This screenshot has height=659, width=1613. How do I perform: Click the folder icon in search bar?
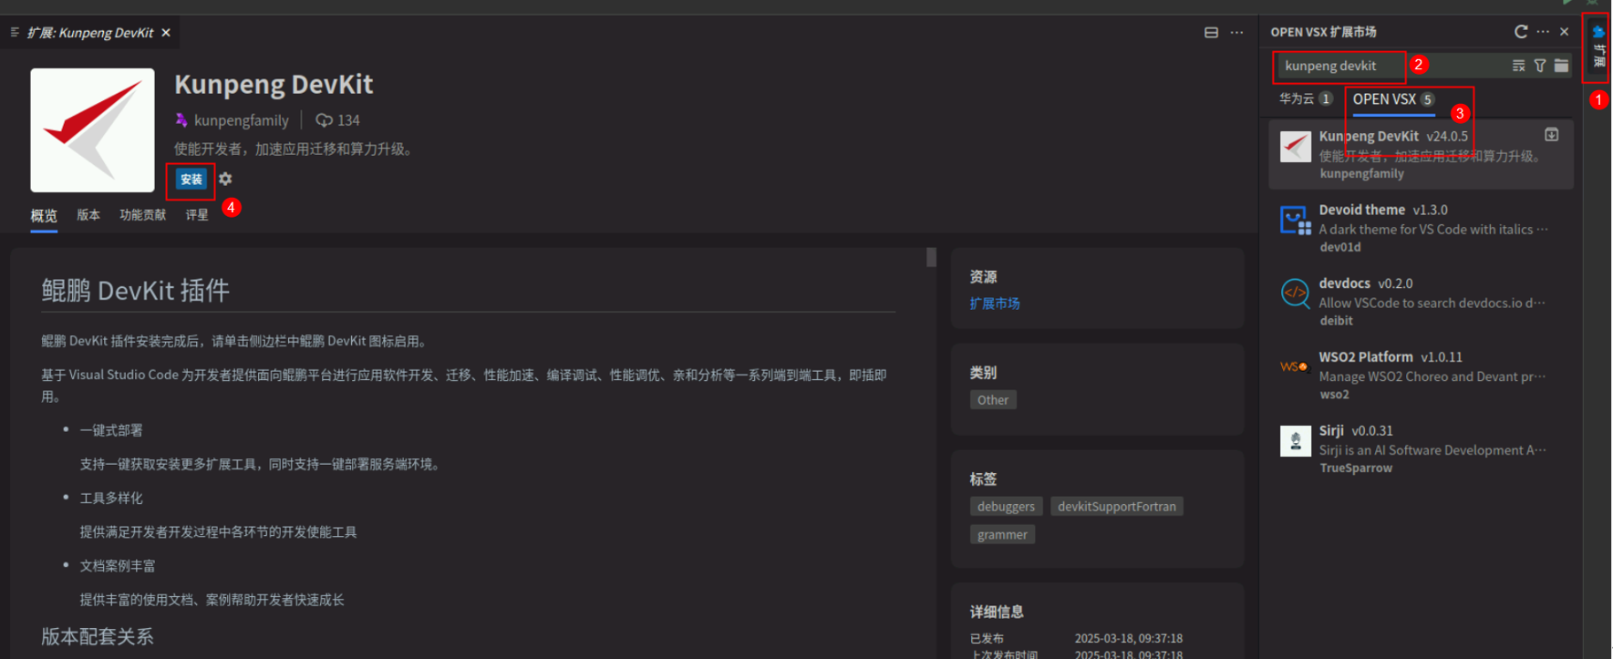(x=1562, y=66)
